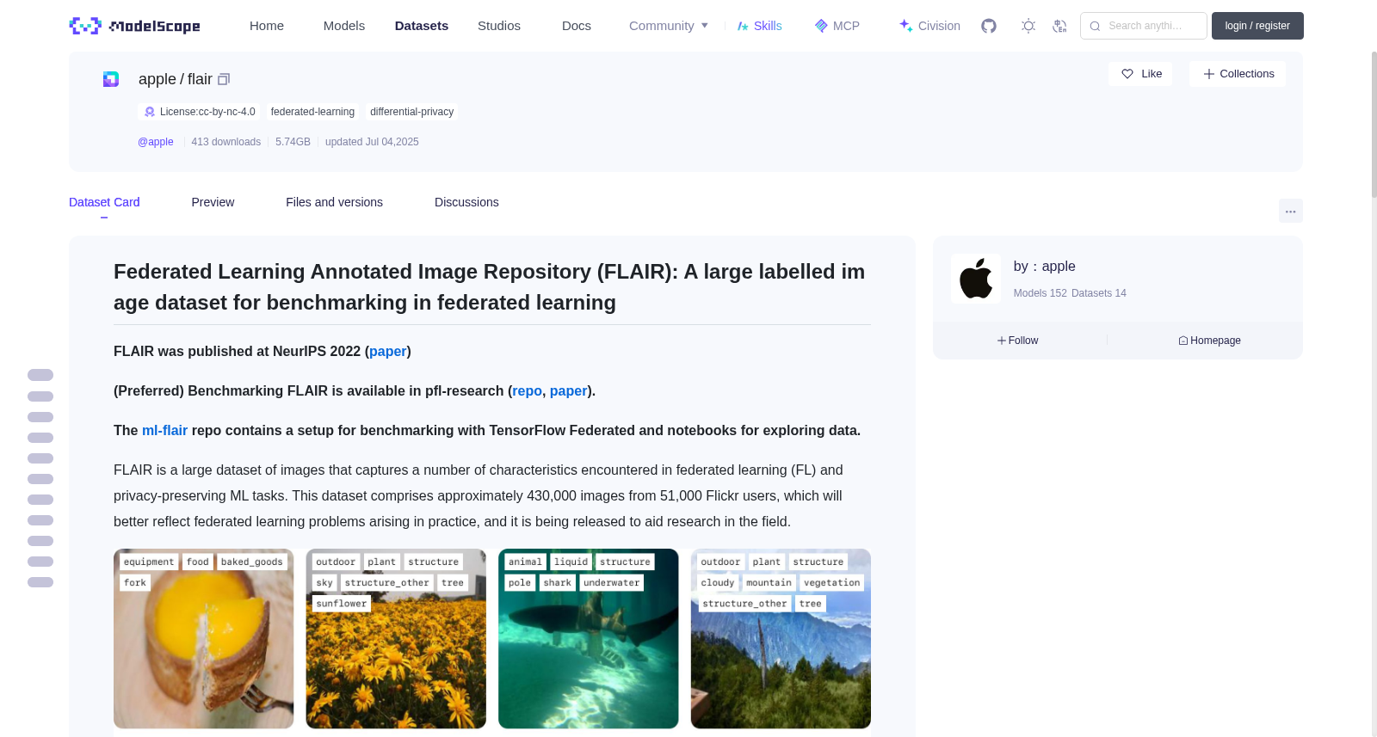Screen dimensions: 1377x737
Task: Open the three-dots more options button
Action: [1291, 211]
